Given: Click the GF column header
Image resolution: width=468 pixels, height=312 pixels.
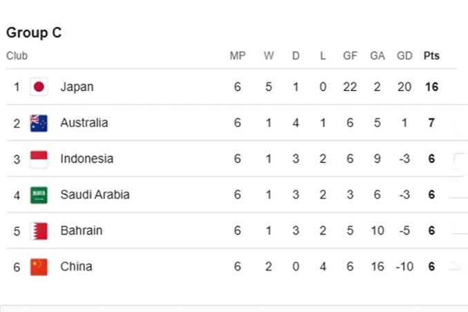Looking at the screenshot, I should pyautogui.click(x=350, y=56).
